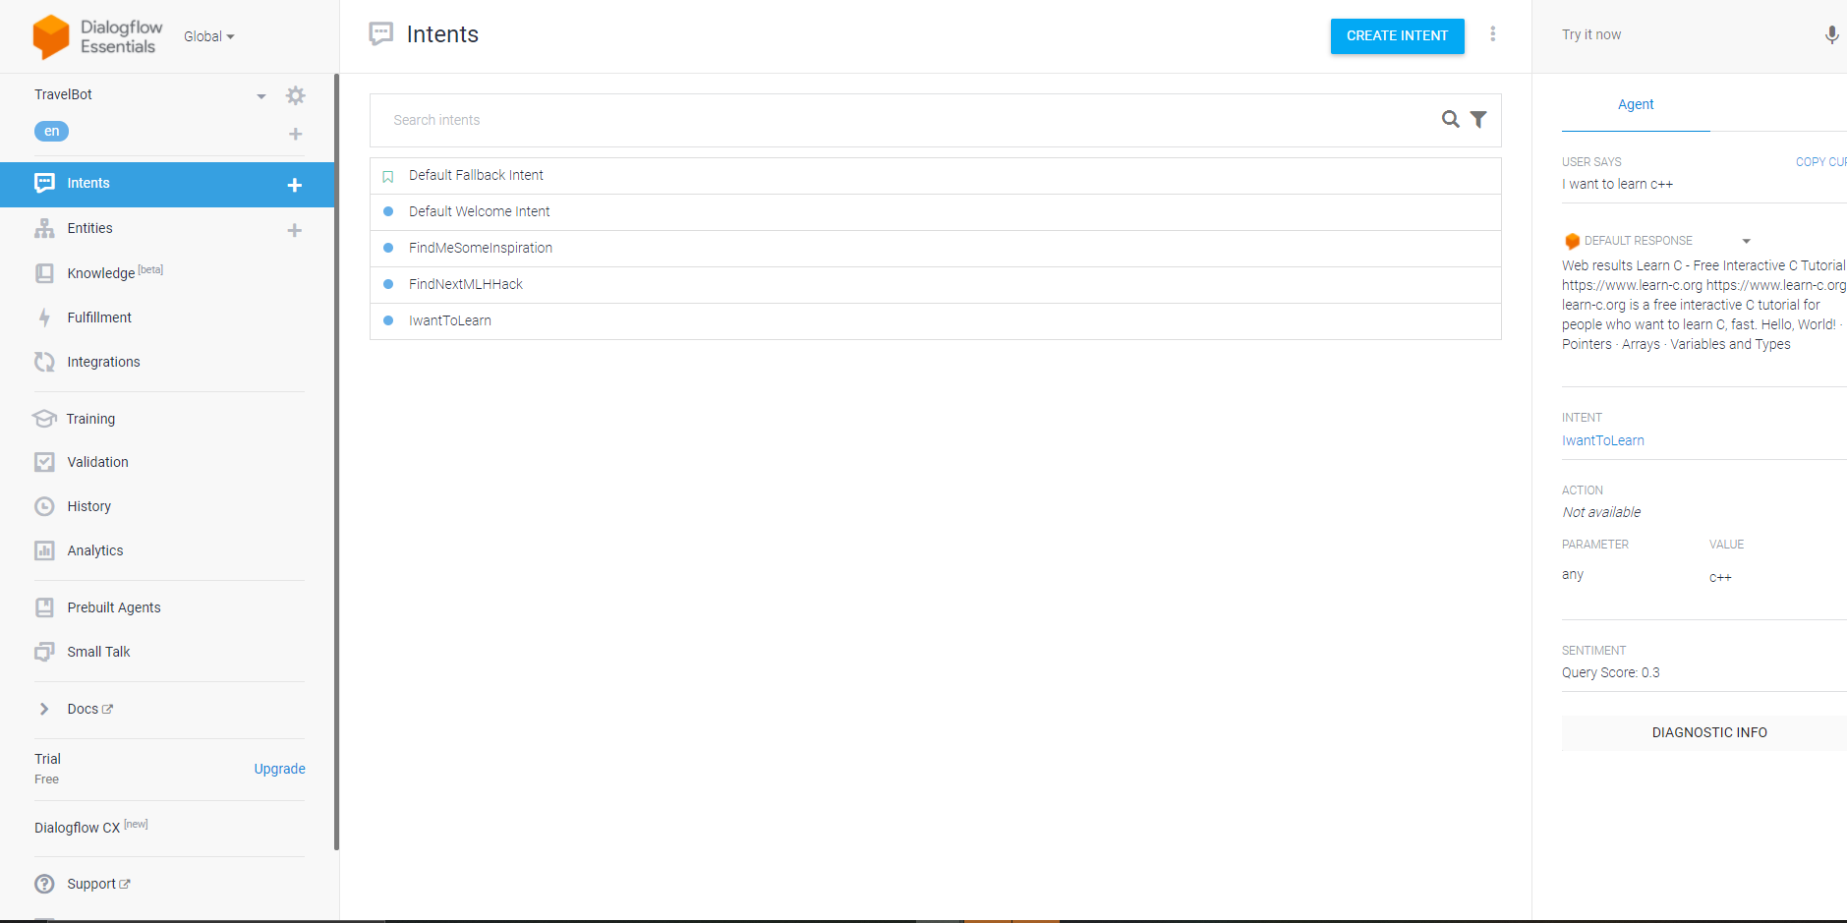Screen dimensions: 1847x923
Task: Create entity via plus next to Entities
Action: (294, 230)
